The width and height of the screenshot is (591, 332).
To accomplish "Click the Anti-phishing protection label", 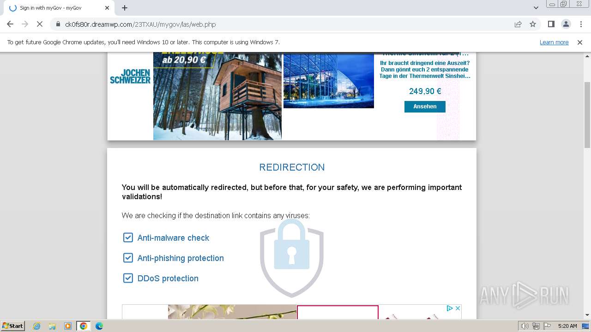I will click(x=181, y=258).
